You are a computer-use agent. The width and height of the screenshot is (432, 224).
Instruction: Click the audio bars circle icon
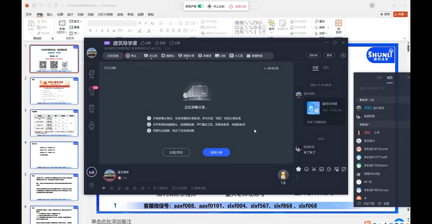(92, 172)
